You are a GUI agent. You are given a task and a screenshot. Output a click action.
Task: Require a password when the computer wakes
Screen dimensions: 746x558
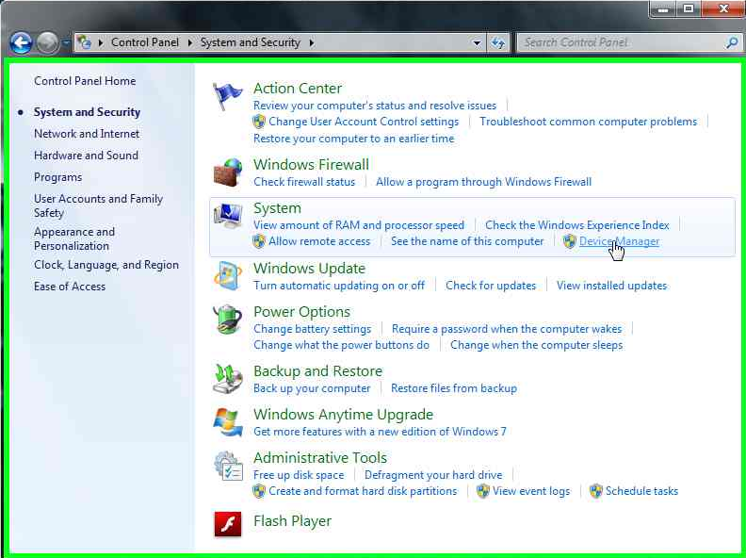[x=507, y=329]
